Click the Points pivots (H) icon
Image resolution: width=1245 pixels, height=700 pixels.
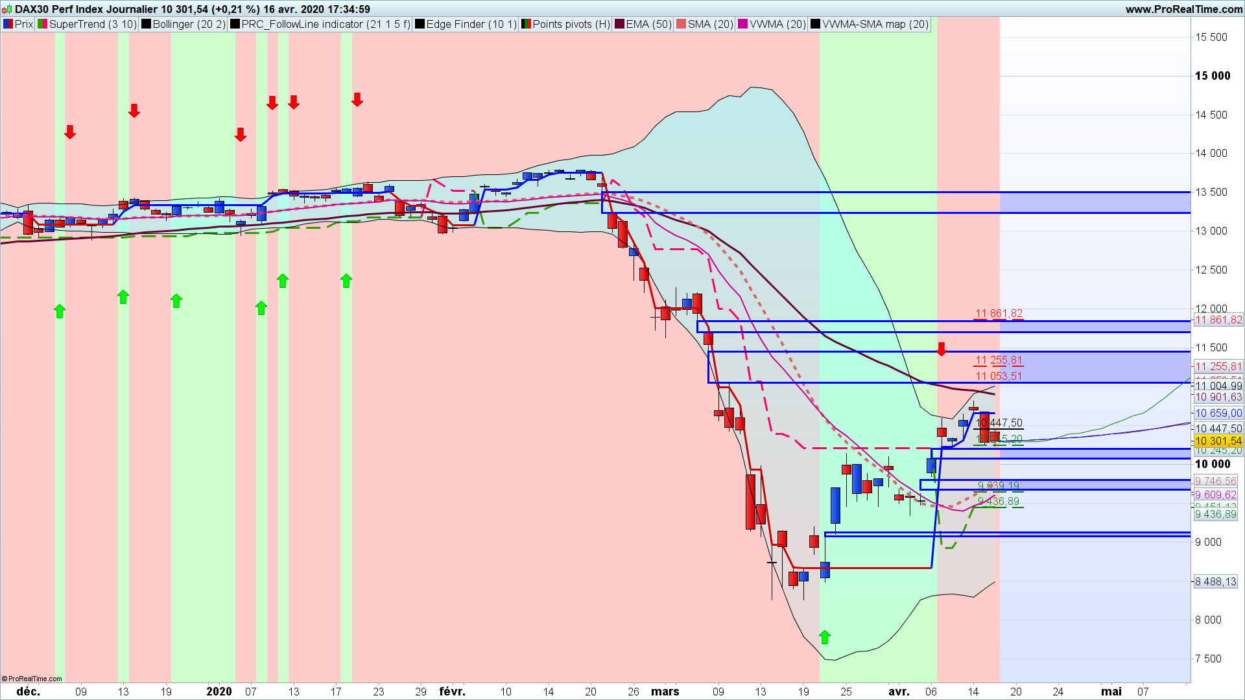tap(527, 24)
